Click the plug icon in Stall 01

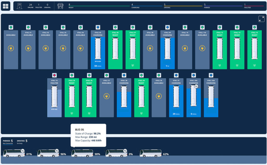tap(28, 49)
